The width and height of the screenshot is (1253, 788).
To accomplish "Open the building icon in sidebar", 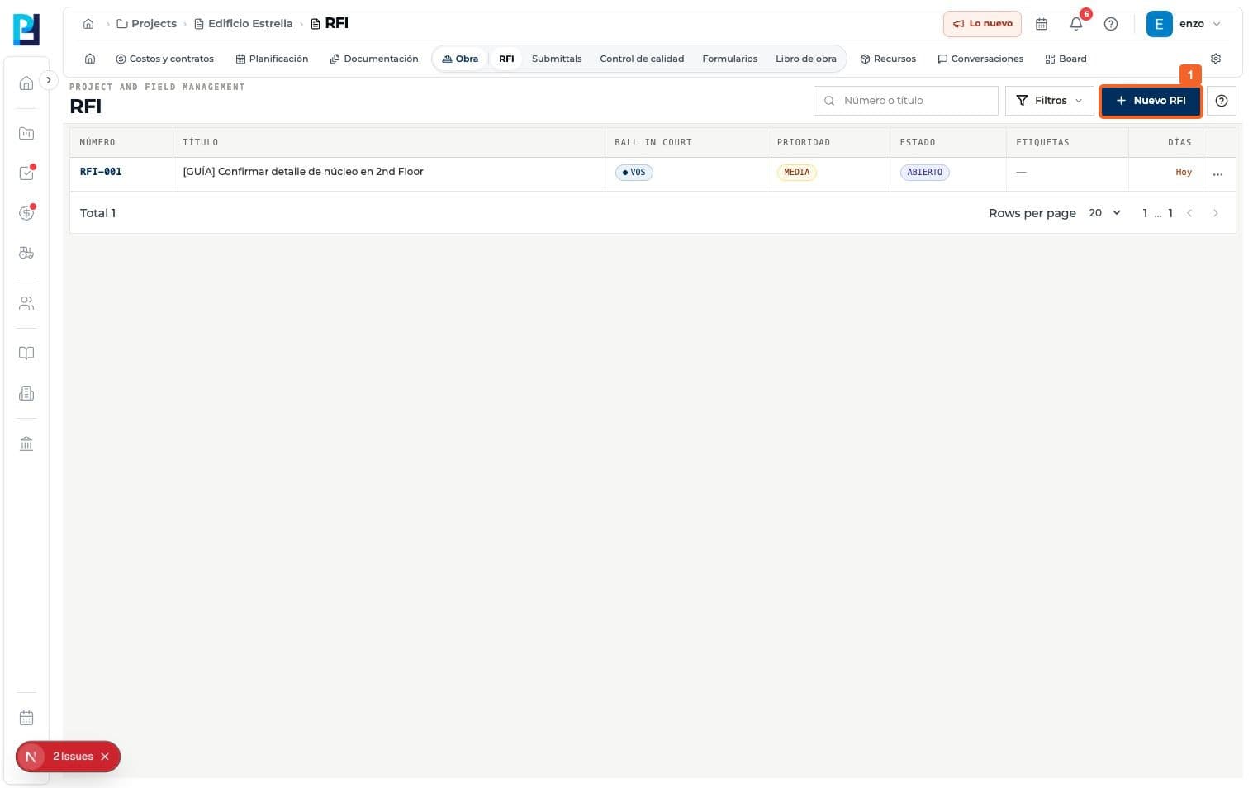I will [26, 393].
